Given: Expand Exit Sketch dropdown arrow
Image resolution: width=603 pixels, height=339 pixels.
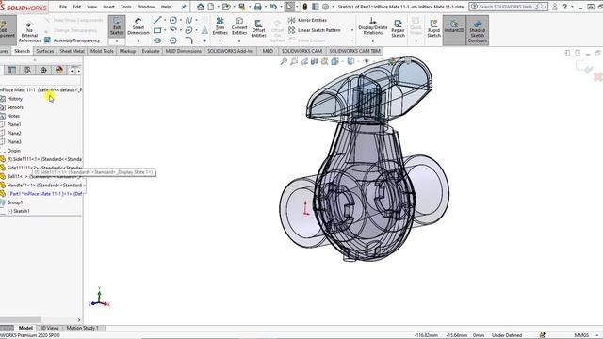Looking at the screenshot, I should pos(117,41).
